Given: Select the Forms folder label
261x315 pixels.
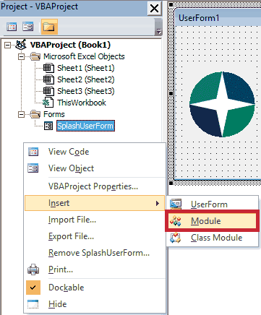Looking at the screenshot, I should pos(54,114).
